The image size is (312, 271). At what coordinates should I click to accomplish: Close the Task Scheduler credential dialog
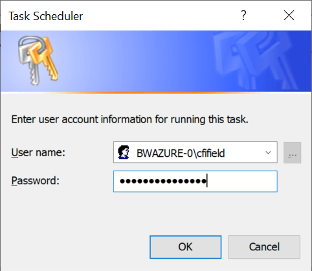tap(289, 16)
